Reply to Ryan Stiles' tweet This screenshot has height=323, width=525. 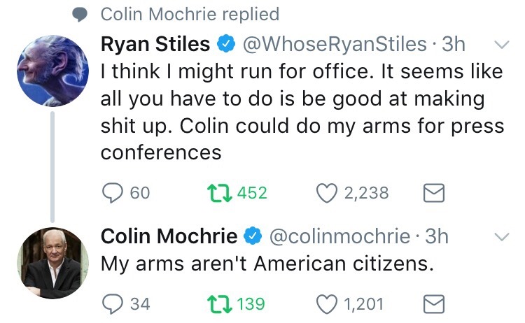(x=112, y=192)
